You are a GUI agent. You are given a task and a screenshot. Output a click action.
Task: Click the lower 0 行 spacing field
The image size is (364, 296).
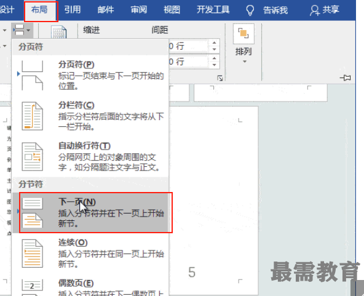click(189, 62)
